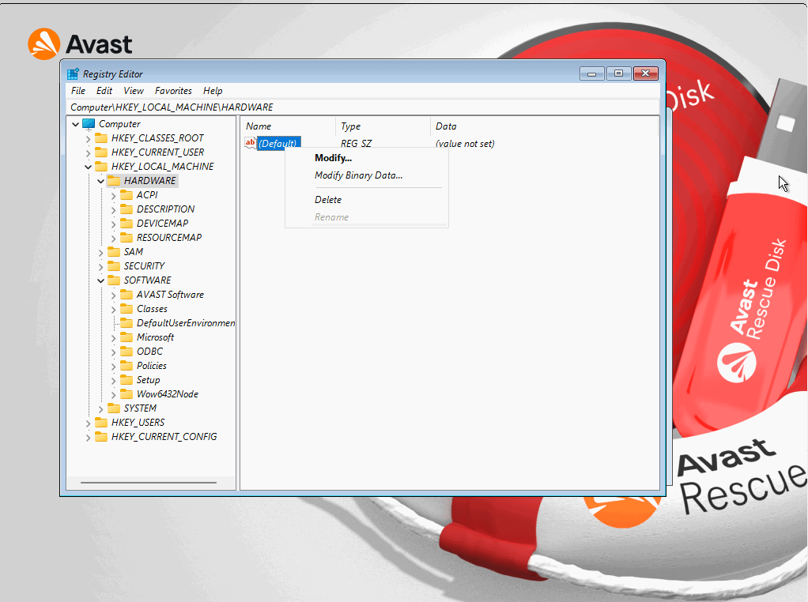Minimize the Registry Editor window
This screenshot has height=602, width=808.
tap(591, 73)
